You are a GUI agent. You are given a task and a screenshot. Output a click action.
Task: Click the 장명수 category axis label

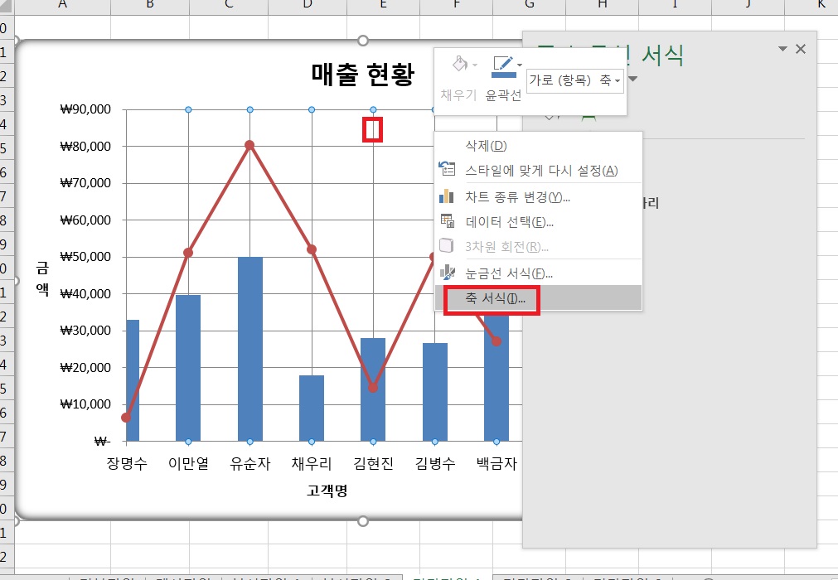pos(127,463)
